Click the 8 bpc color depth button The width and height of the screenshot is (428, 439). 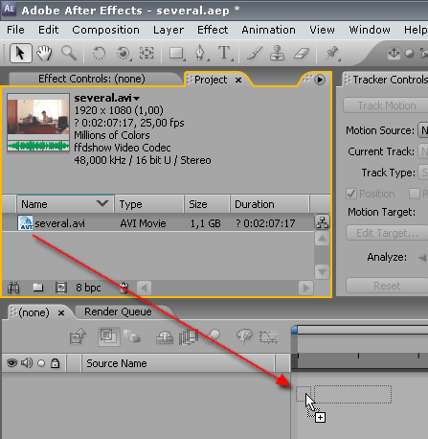(x=88, y=288)
